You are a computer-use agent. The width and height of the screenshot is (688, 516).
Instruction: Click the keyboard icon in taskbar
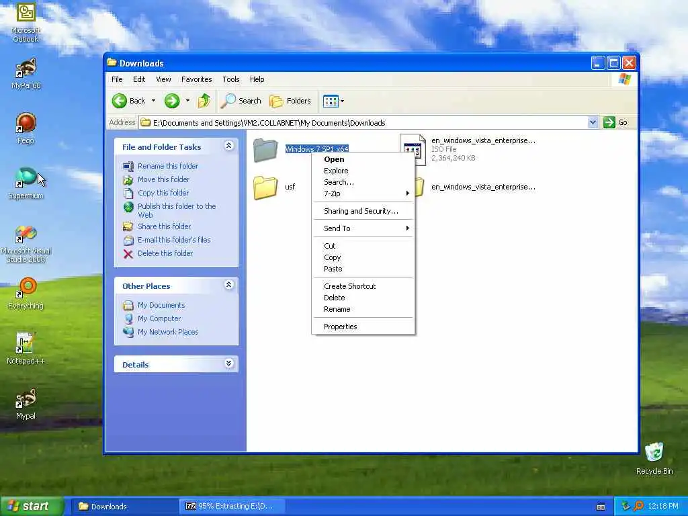(601, 507)
